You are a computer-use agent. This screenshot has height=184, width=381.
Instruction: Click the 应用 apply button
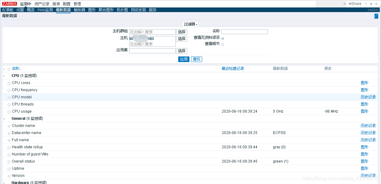point(184,59)
